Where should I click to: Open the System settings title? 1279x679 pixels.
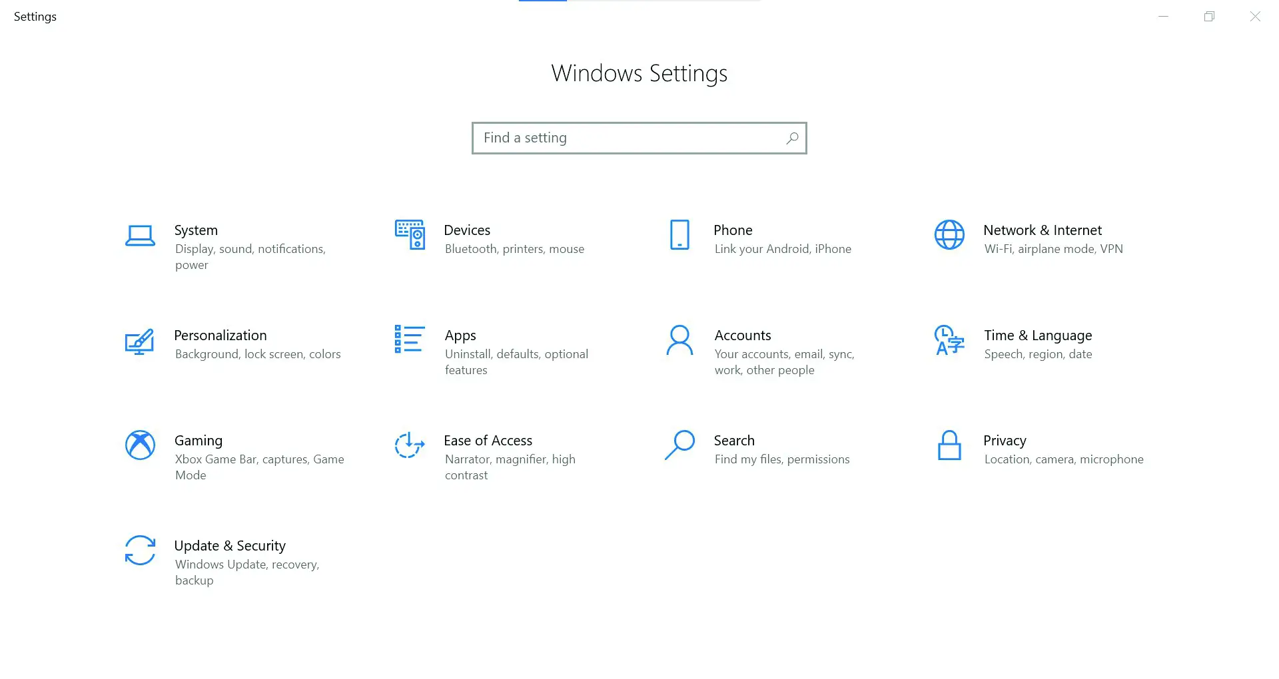click(x=196, y=230)
